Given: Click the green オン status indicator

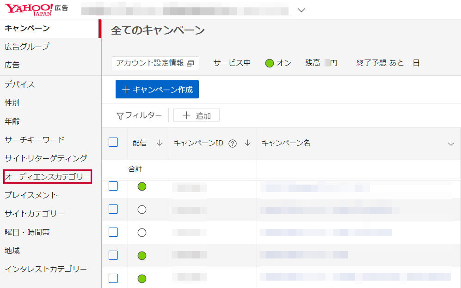Looking at the screenshot, I should tap(270, 63).
